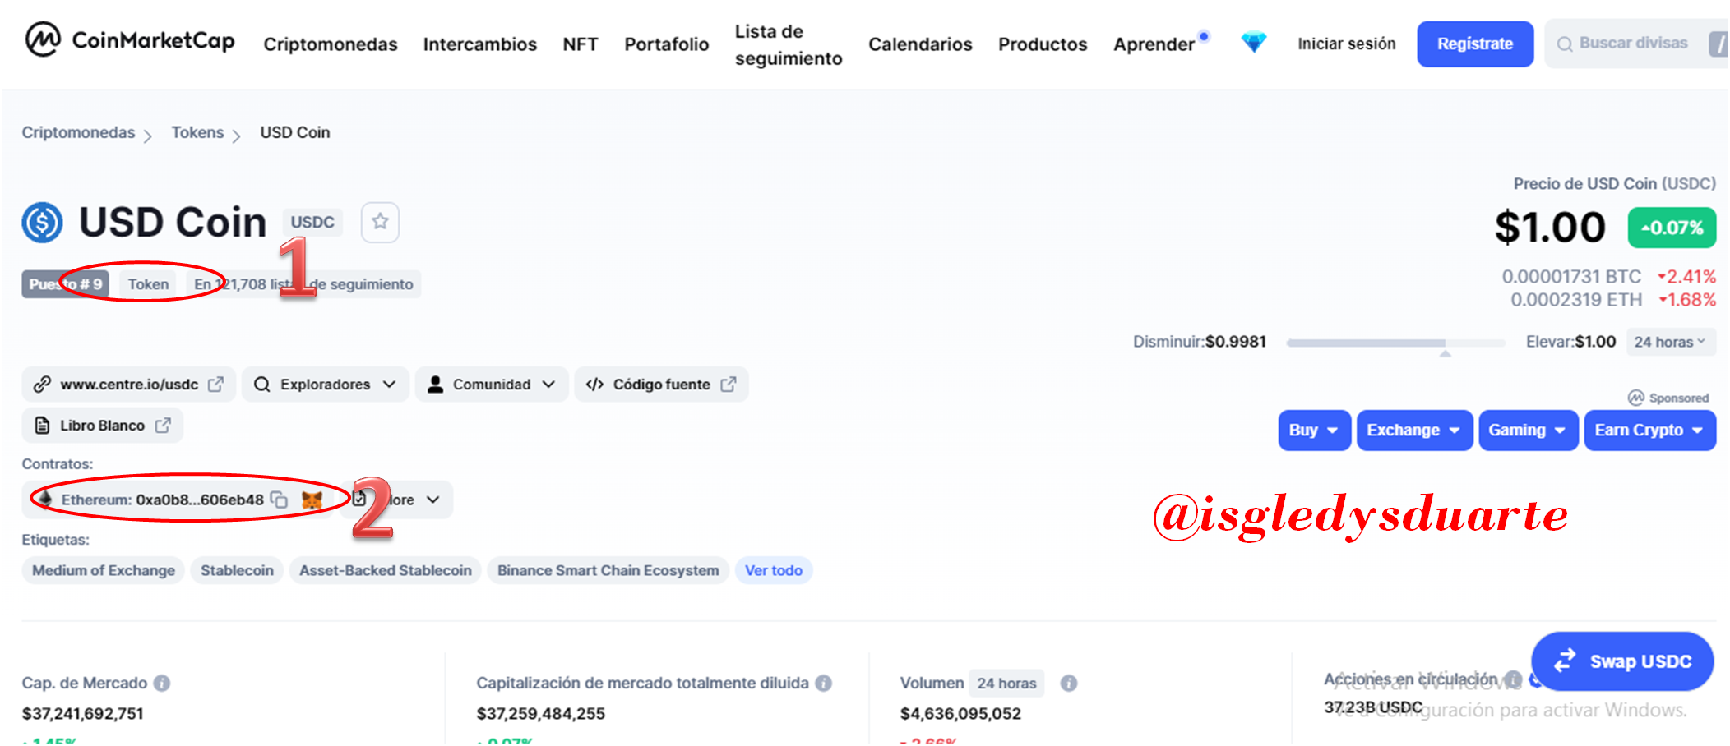Viewport: 1730px width, 746px height.
Task: Click the Ethereum logo in the contract chip
Action: (x=45, y=500)
